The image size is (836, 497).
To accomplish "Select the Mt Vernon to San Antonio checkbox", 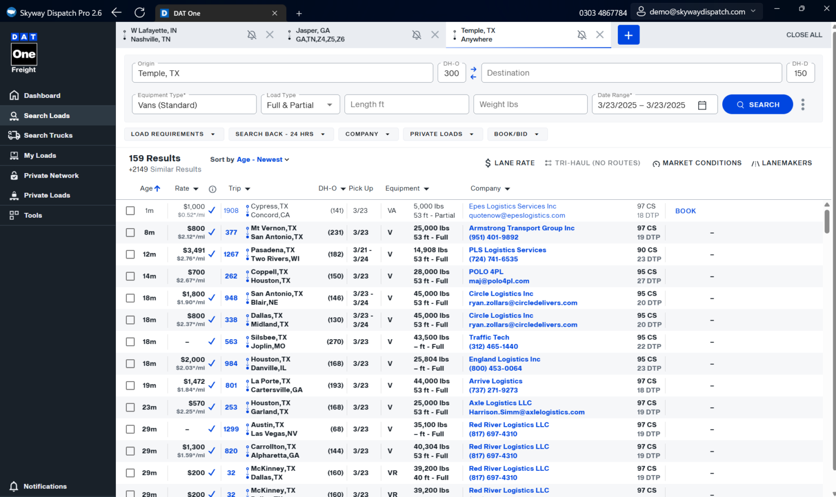I will click(x=130, y=232).
